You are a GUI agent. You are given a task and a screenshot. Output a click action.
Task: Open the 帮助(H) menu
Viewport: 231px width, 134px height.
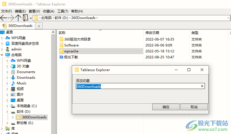77,11
